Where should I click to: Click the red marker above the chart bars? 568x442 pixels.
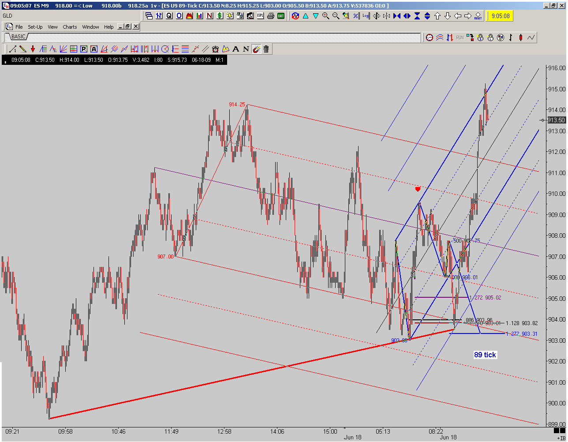[418, 189]
